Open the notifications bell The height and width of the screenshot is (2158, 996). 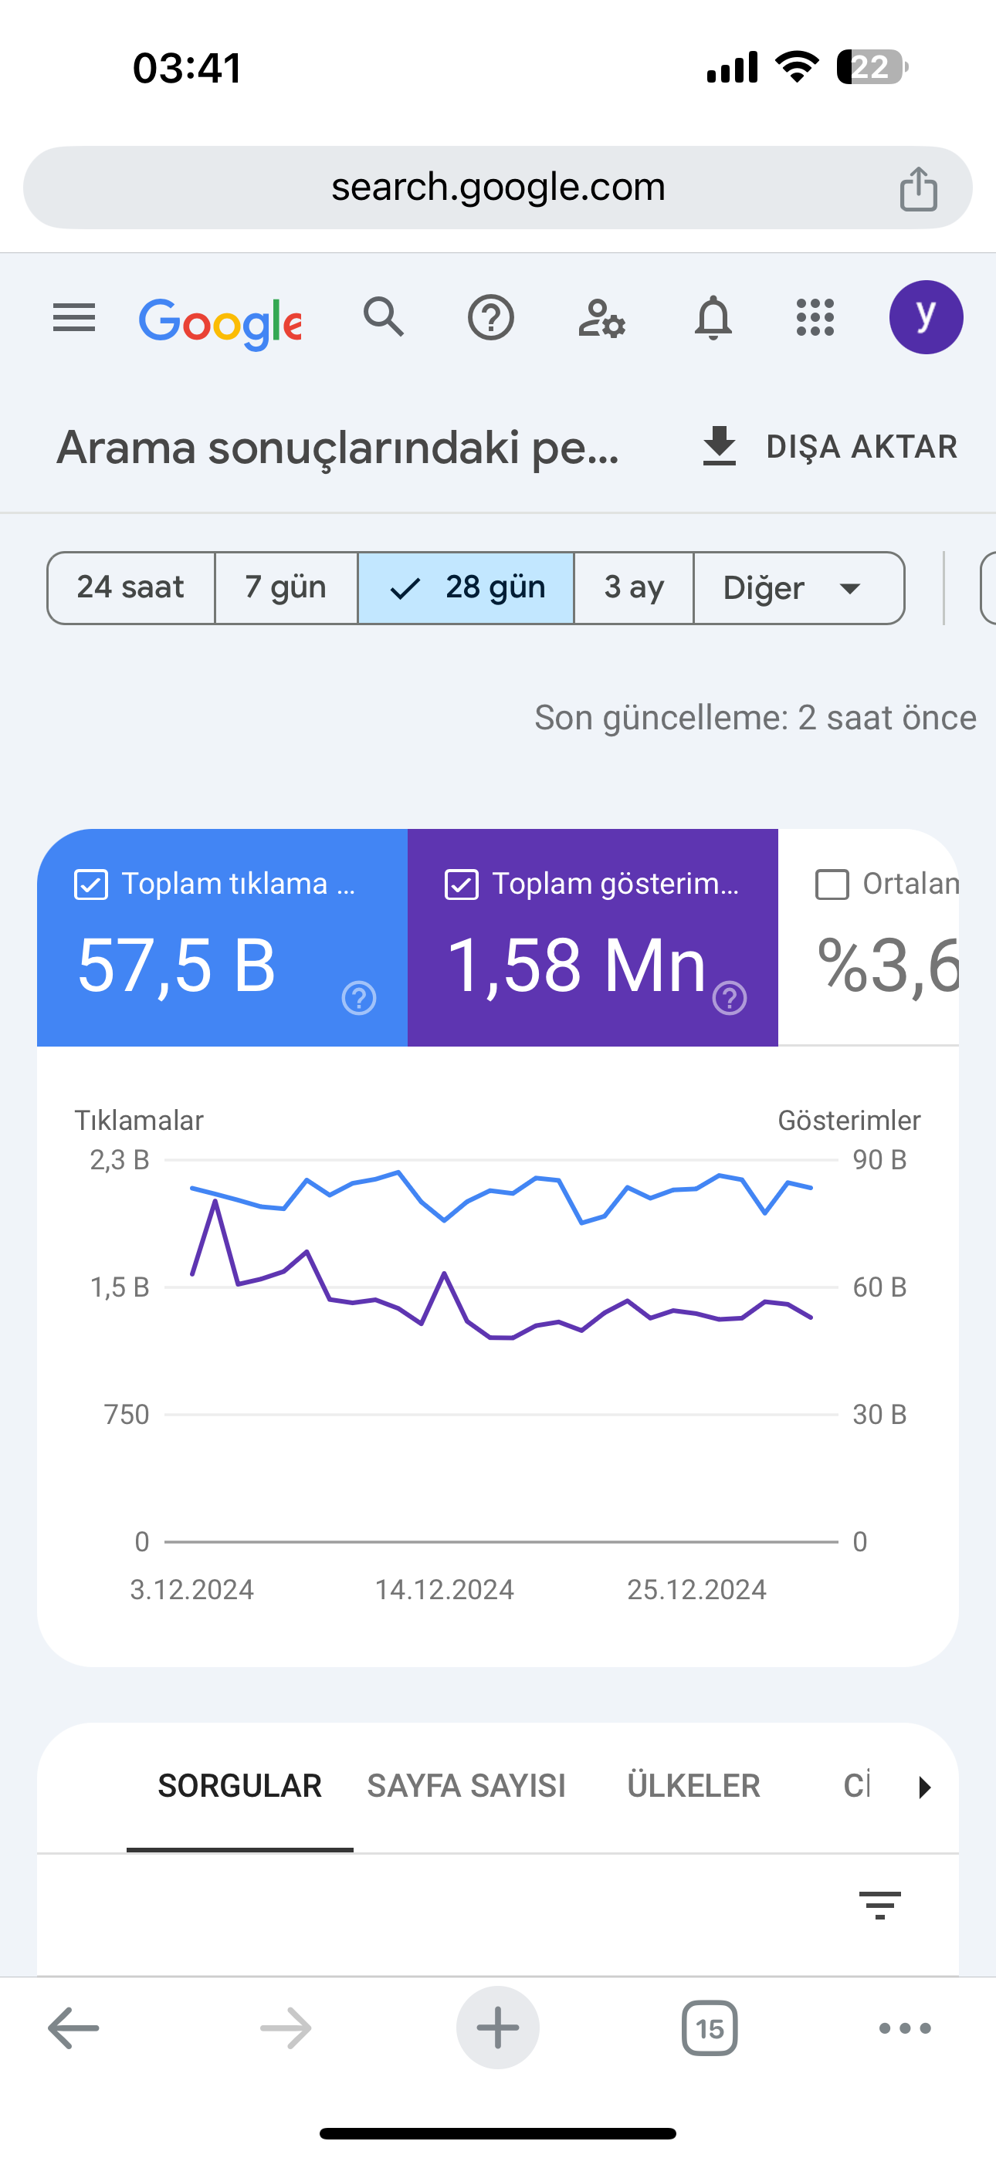pyautogui.click(x=713, y=317)
